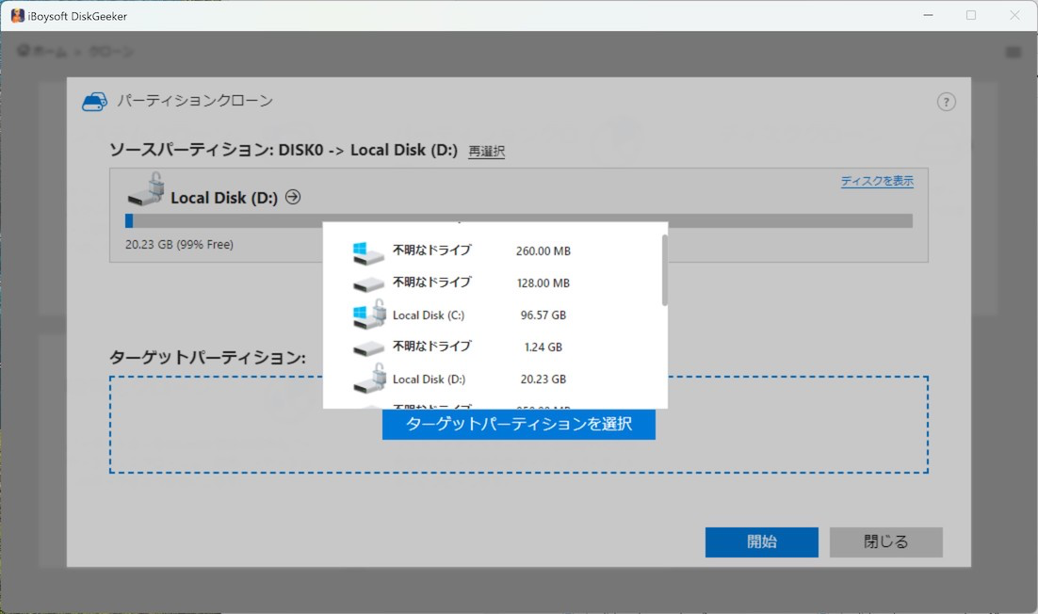The height and width of the screenshot is (614, 1038).
Task: Maximize the DiskGeeker window
Action: tap(971, 14)
